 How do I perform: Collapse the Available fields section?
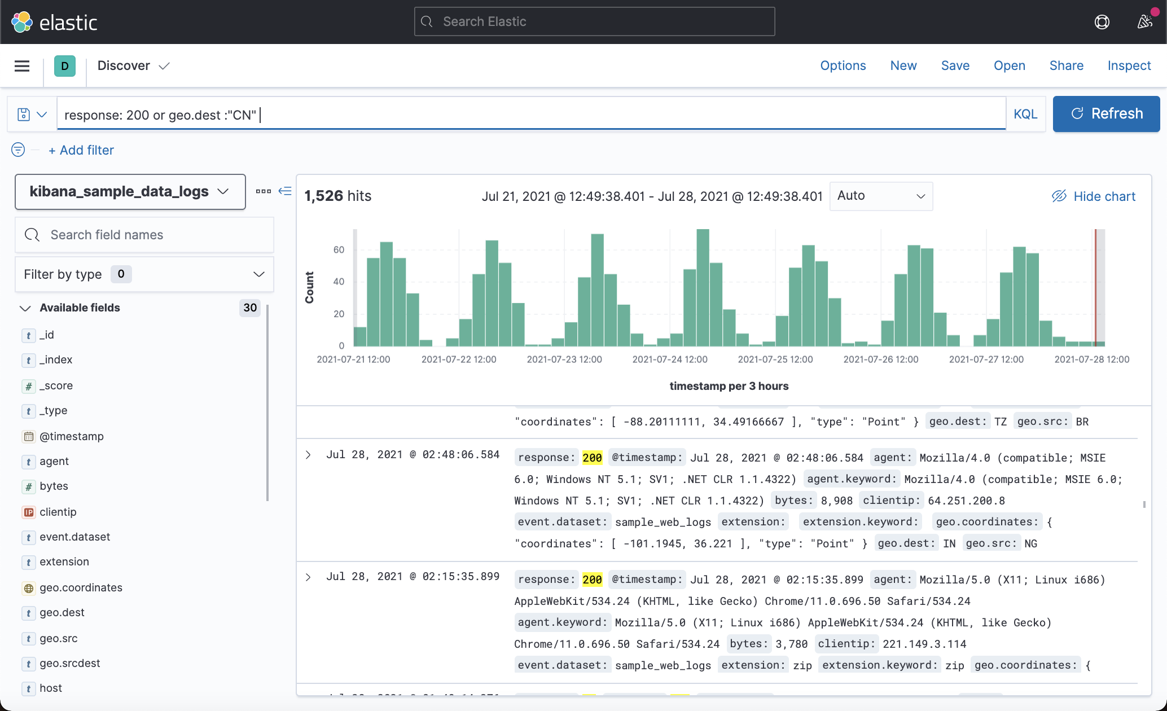(x=25, y=308)
